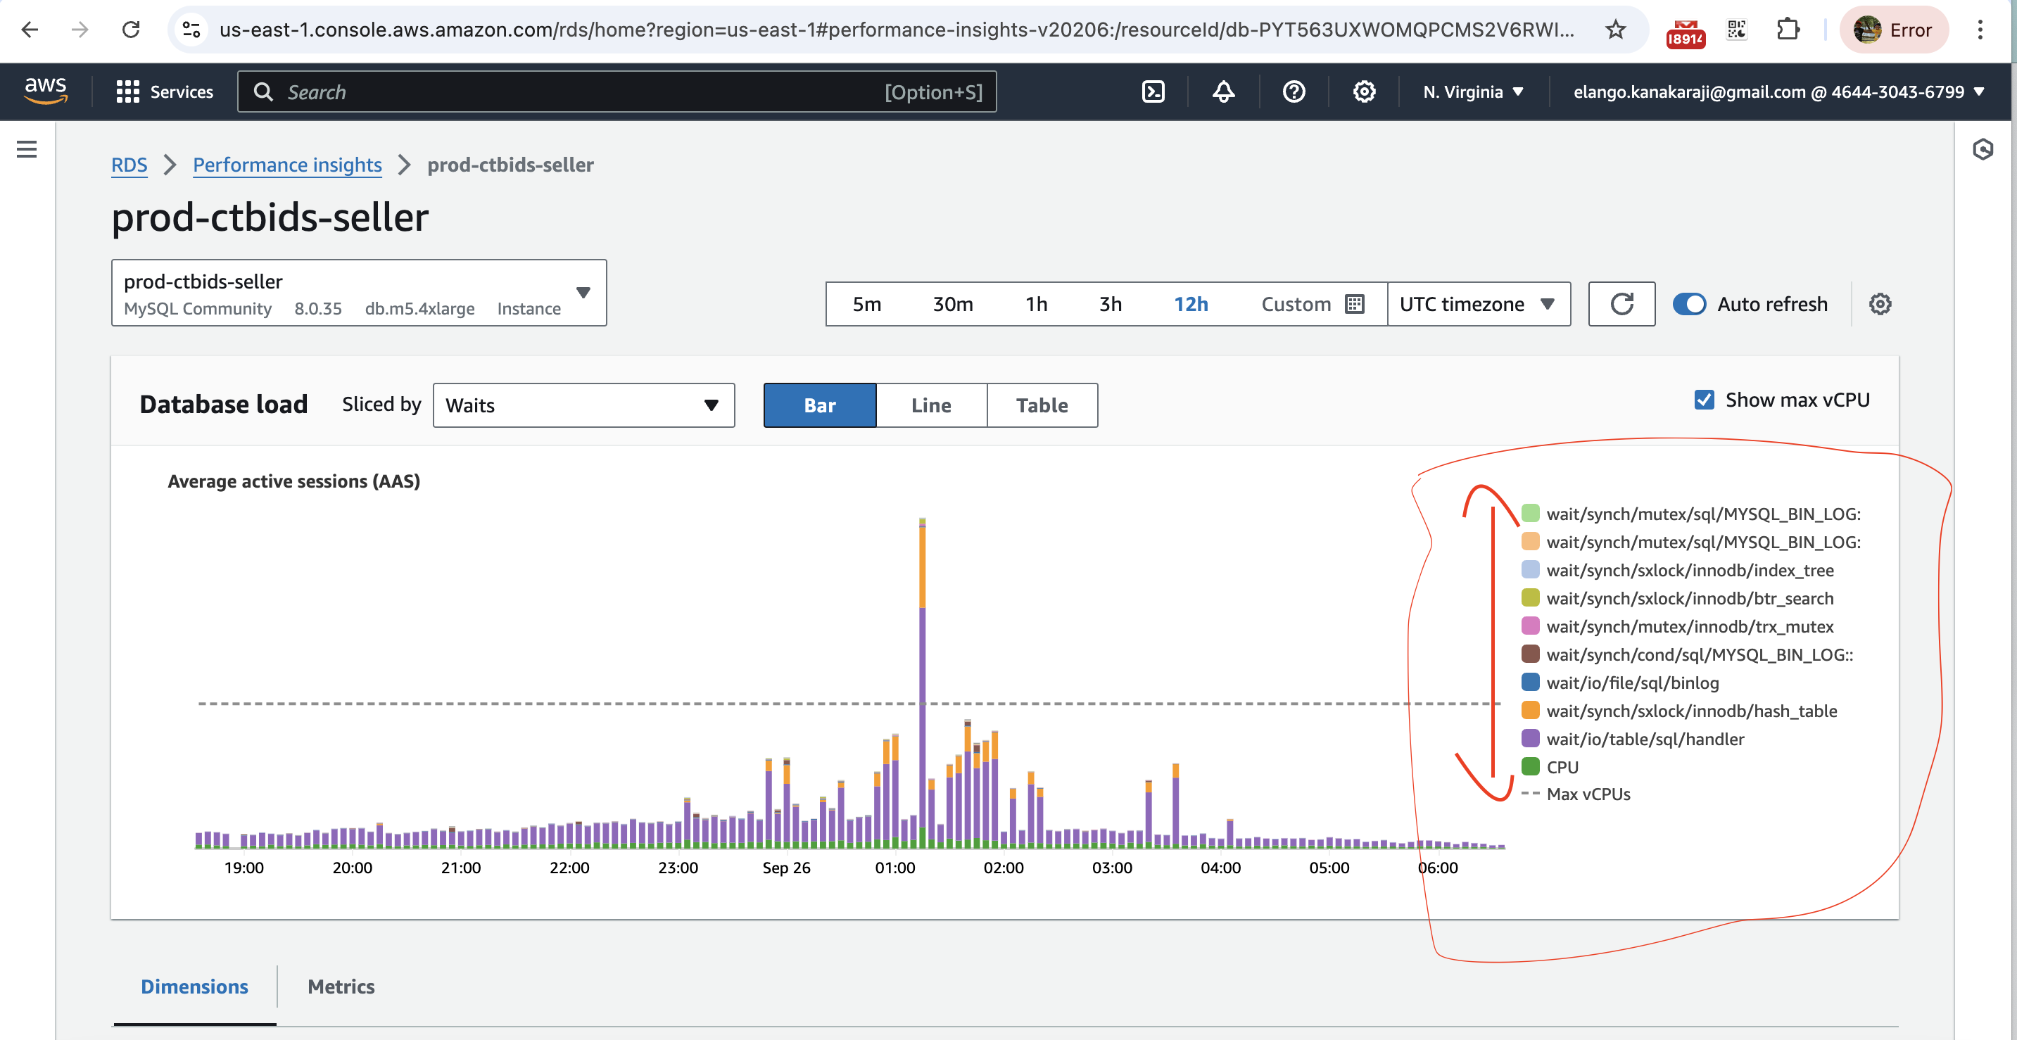Click the refresh data button icon
Viewport: 2017px width, 1040px height.
[1621, 304]
